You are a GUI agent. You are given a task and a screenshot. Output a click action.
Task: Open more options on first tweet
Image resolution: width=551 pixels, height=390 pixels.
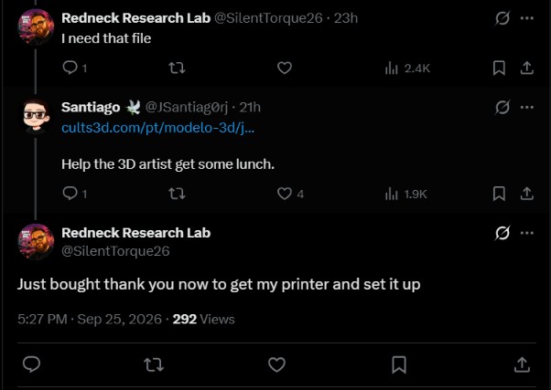point(527,18)
